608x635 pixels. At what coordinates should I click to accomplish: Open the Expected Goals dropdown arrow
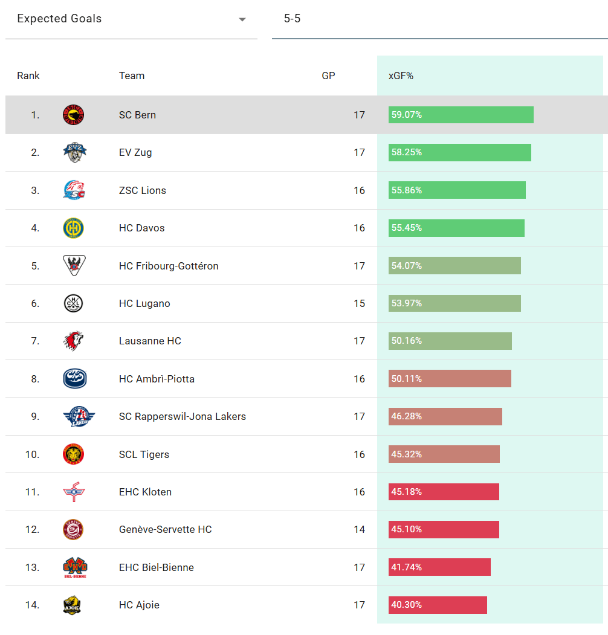click(242, 19)
